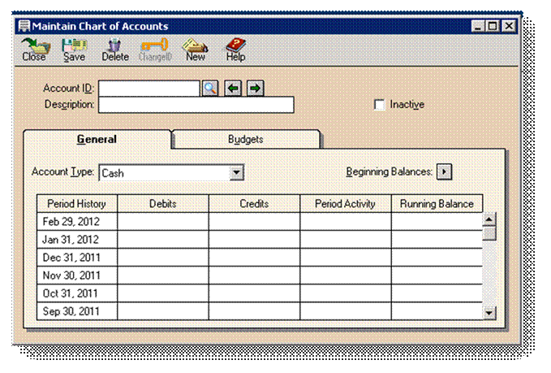This screenshot has height=373, width=551.
Task: Create a new account with New icon
Action: pyautogui.click(x=196, y=50)
